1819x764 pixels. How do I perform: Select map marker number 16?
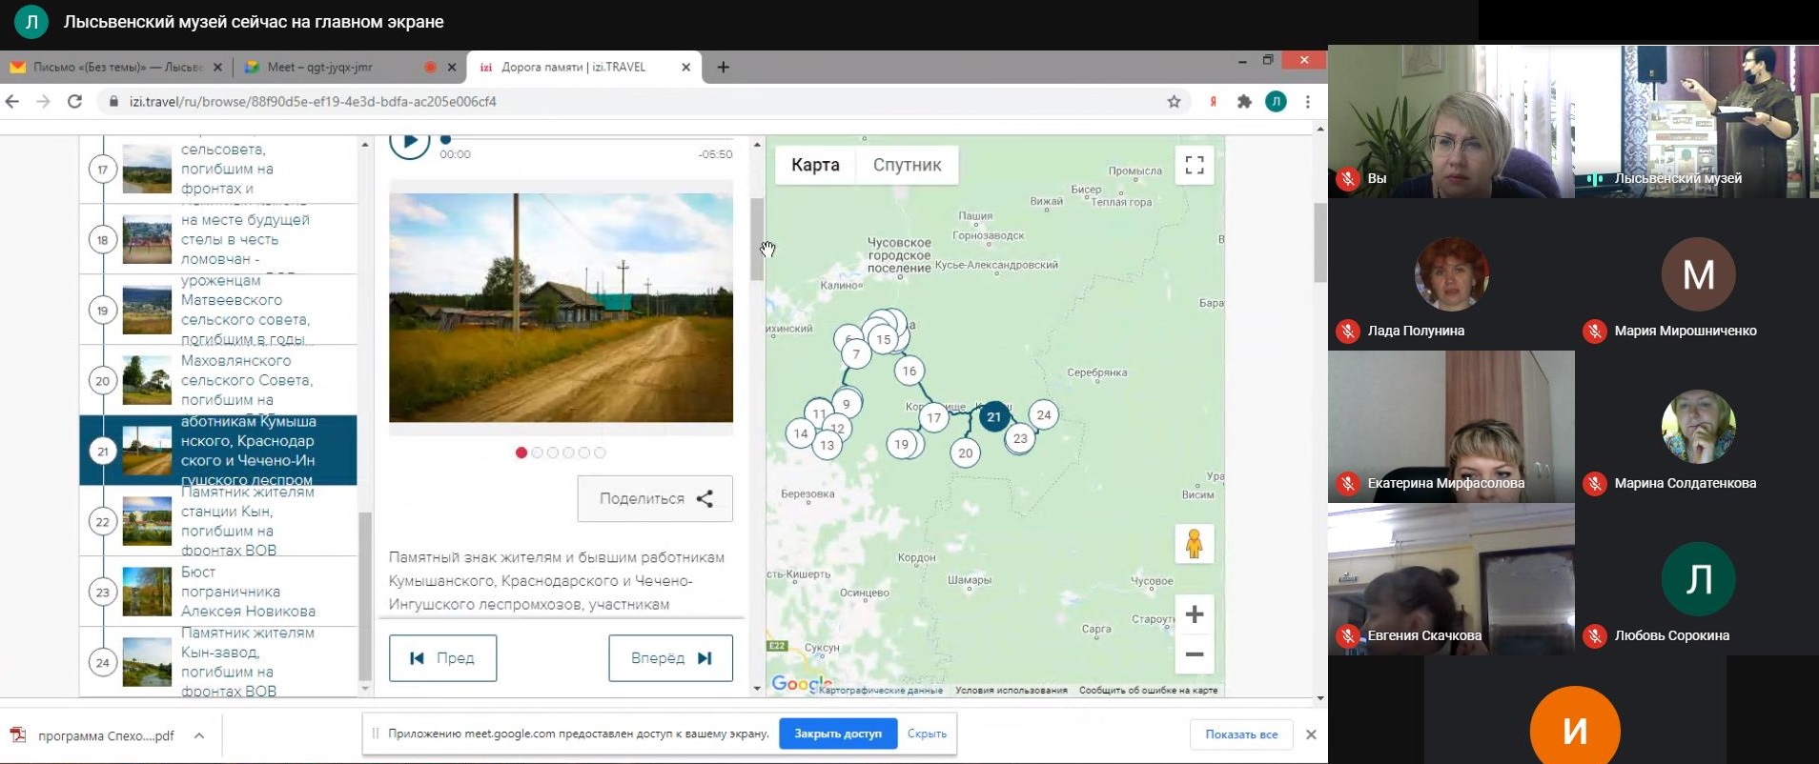tap(909, 372)
